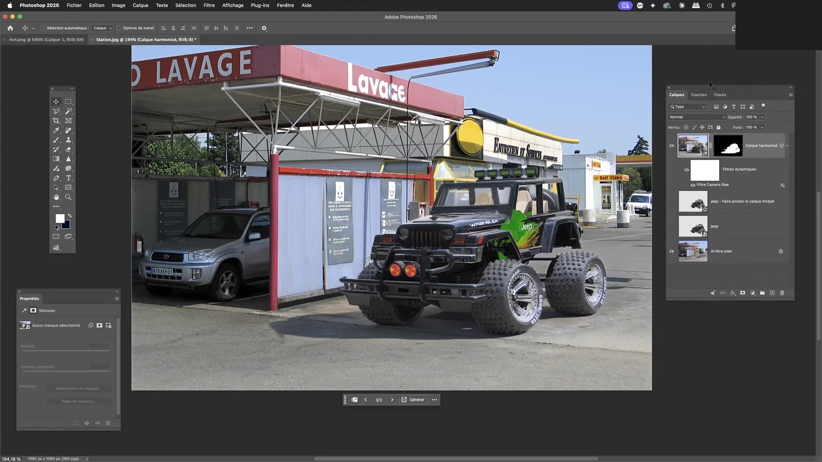
Task: Select the Frame tool
Action: click(x=68, y=121)
